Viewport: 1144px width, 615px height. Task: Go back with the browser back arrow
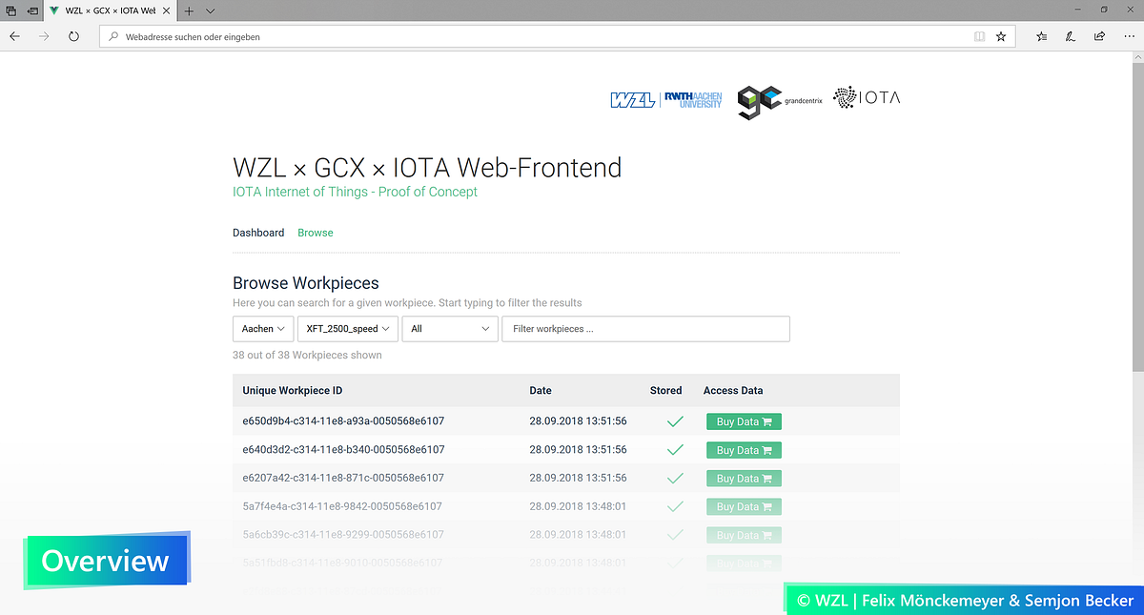click(14, 36)
